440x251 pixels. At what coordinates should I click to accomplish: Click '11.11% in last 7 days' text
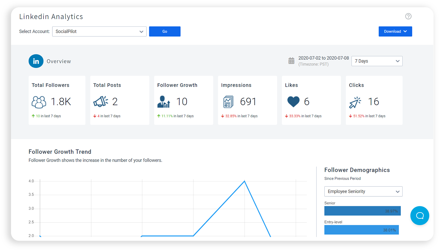click(177, 116)
